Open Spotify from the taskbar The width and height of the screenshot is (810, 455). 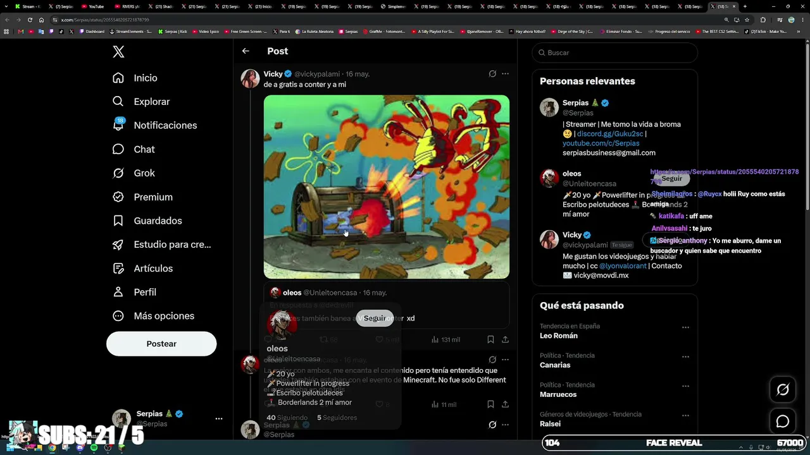click(x=94, y=448)
